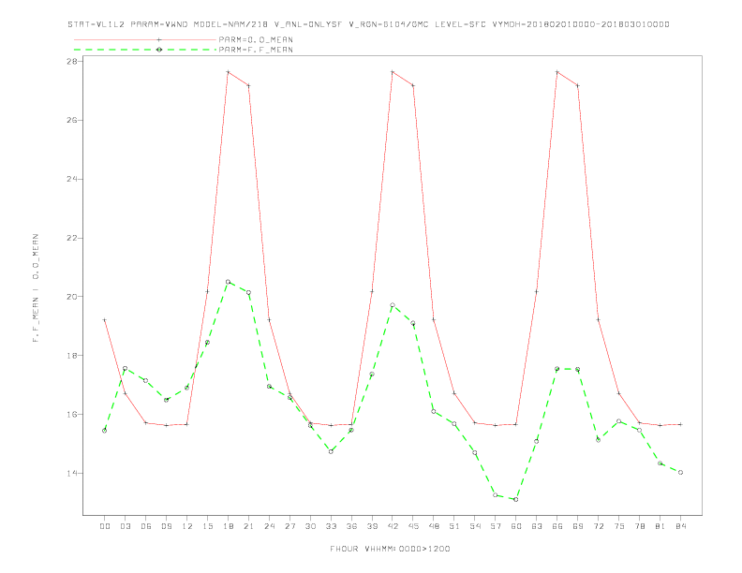Click x-axis forecast hour label 45

pos(413,526)
